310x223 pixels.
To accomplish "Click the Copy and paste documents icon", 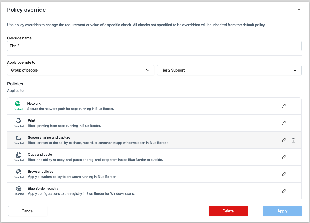I will (x=19, y=155).
